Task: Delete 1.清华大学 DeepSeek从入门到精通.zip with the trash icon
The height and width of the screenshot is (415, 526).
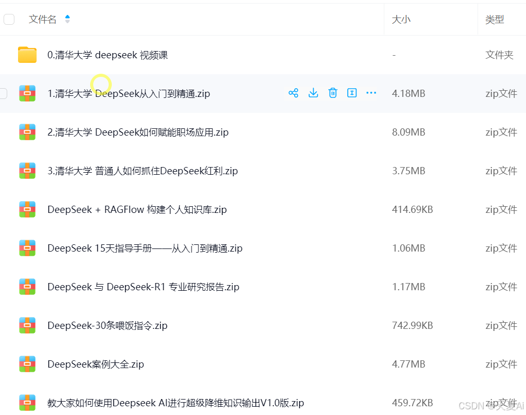Action: coord(332,93)
